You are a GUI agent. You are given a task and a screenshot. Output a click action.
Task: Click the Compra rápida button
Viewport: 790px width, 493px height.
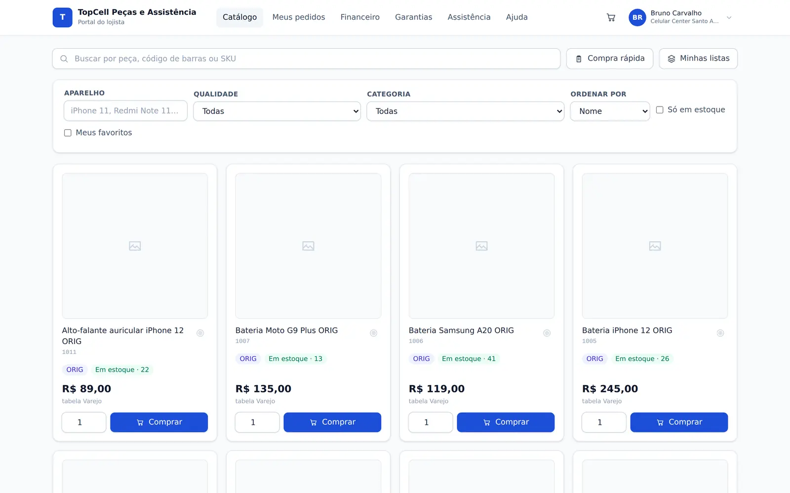point(610,59)
